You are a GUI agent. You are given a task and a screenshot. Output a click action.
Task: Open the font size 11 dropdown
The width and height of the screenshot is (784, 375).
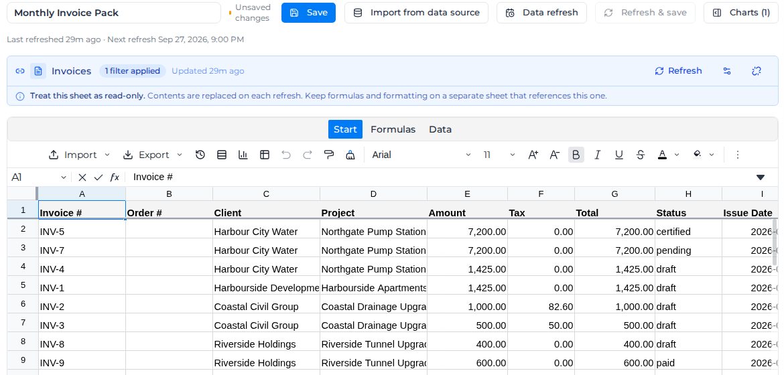coord(499,155)
